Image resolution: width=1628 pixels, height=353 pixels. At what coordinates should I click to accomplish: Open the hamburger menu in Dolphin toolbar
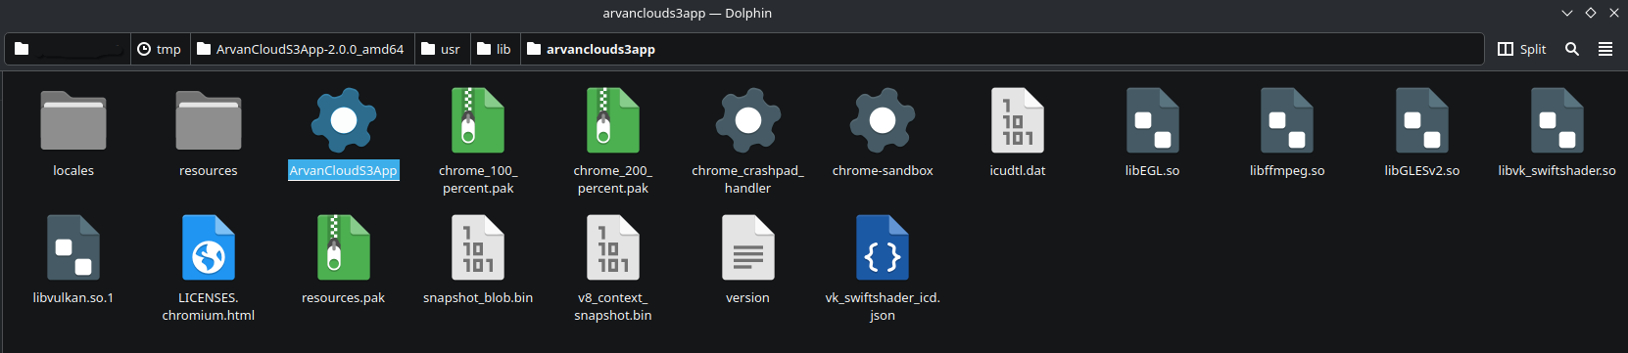point(1605,49)
